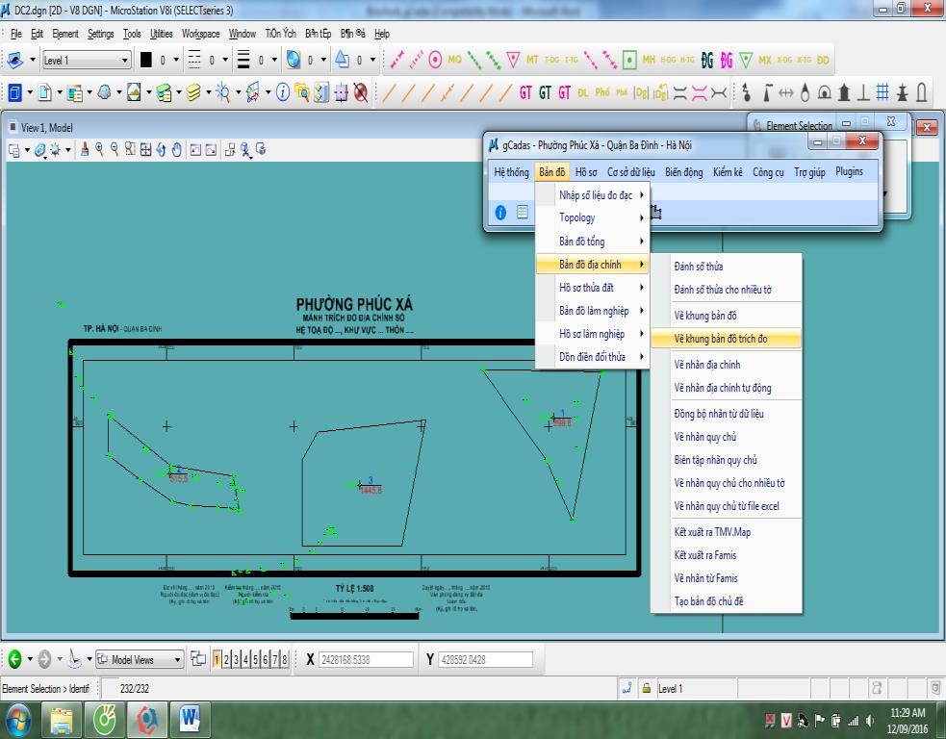This screenshot has height=739, width=946.
Task: Select the pan view hand icon
Action: click(177, 149)
